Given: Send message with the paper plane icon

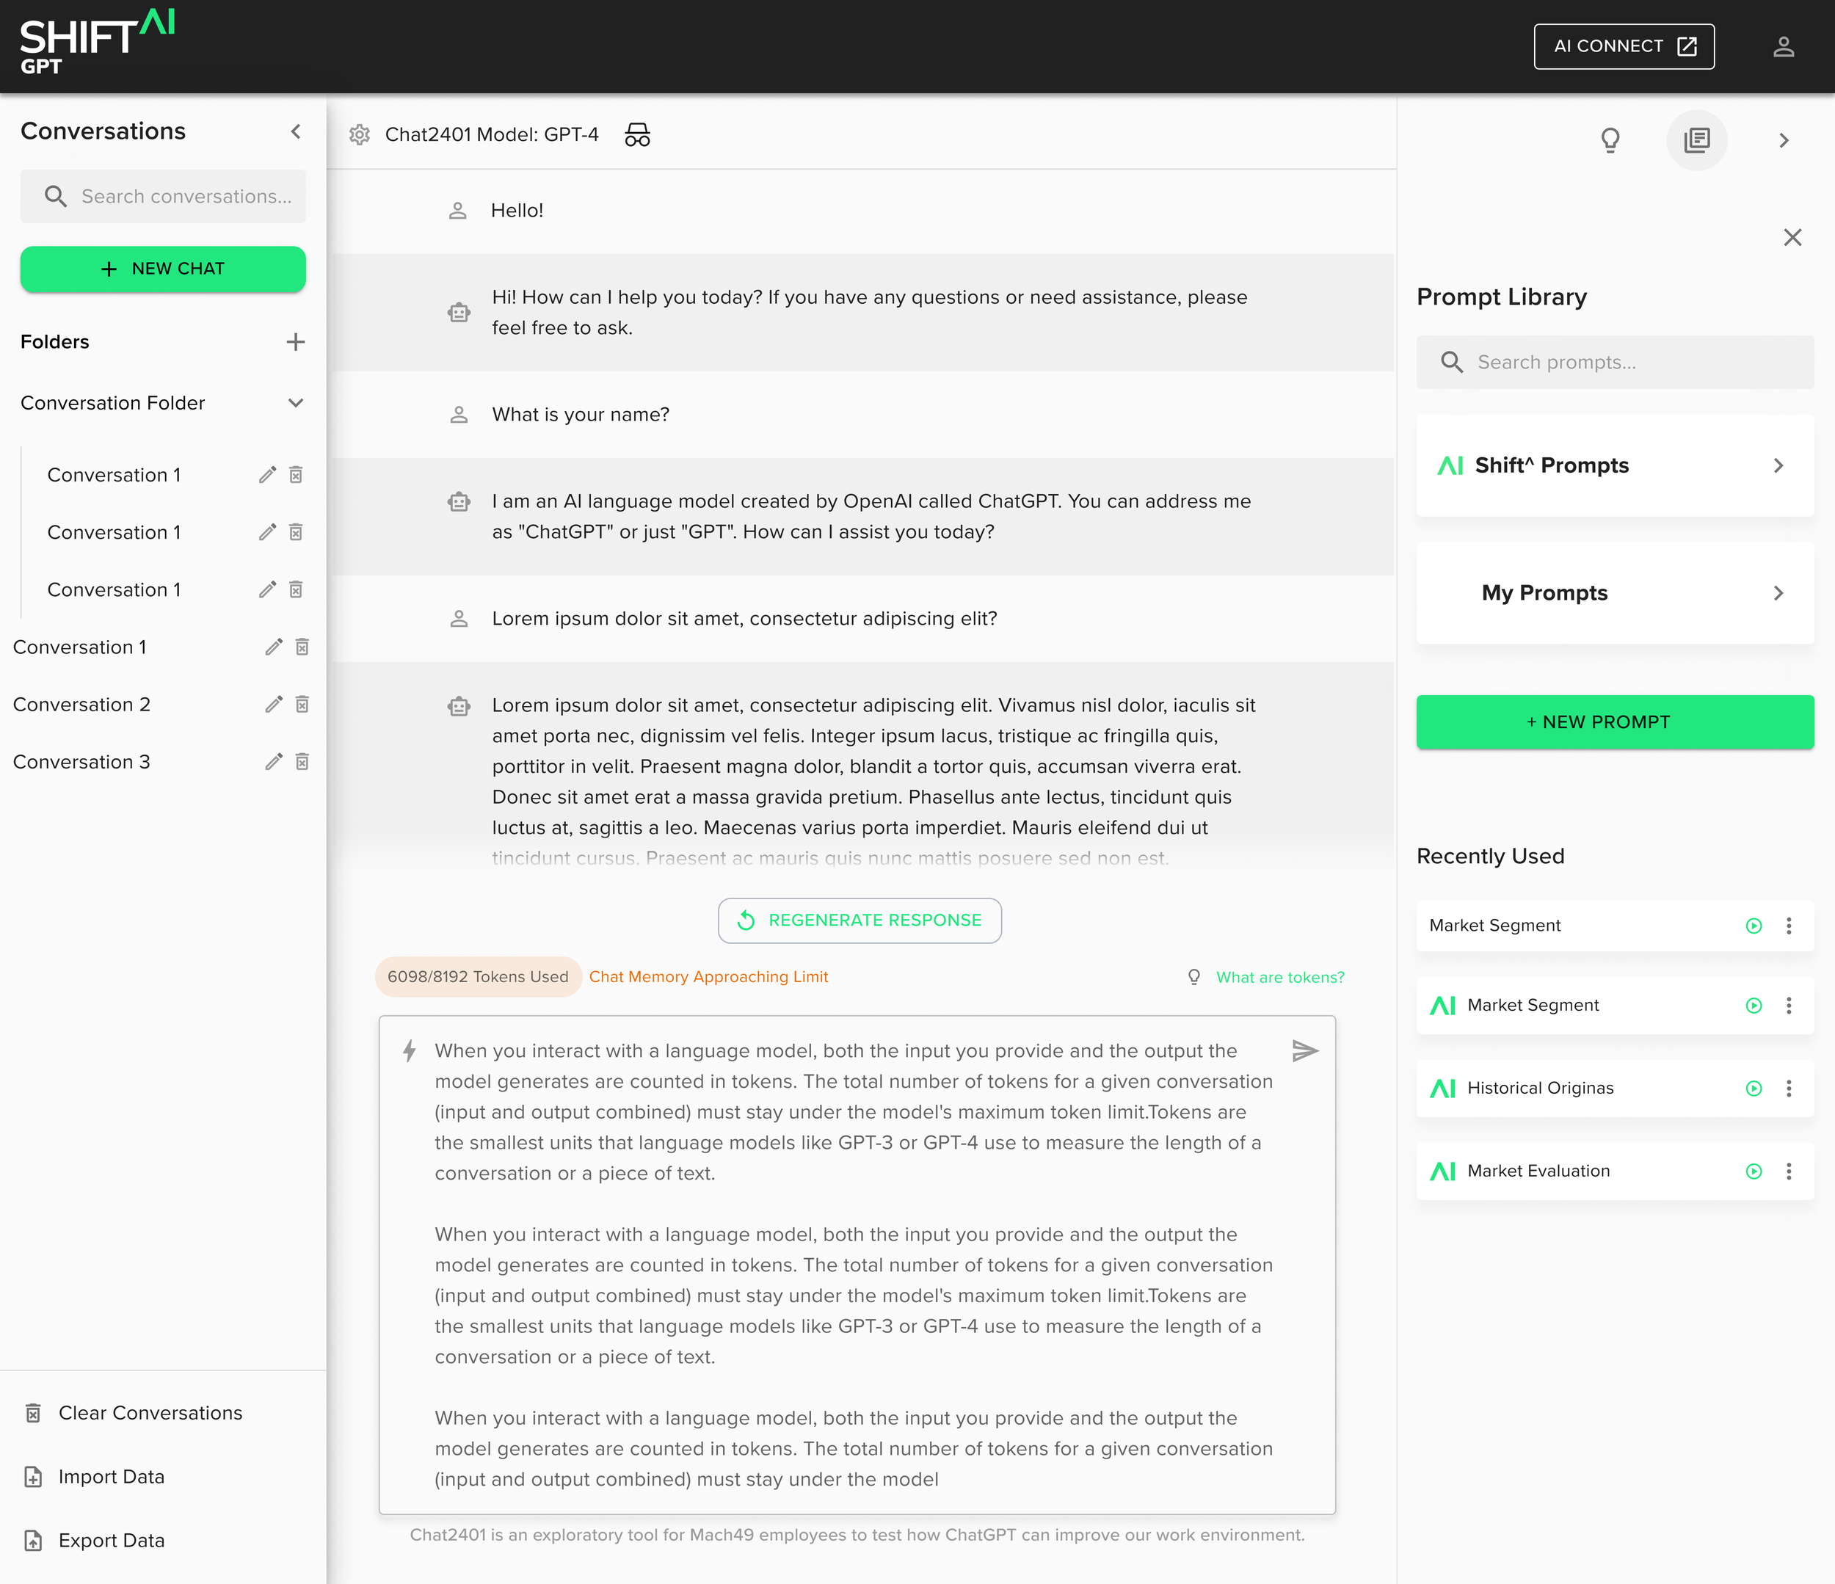Looking at the screenshot, I should pos(1304,1051).
